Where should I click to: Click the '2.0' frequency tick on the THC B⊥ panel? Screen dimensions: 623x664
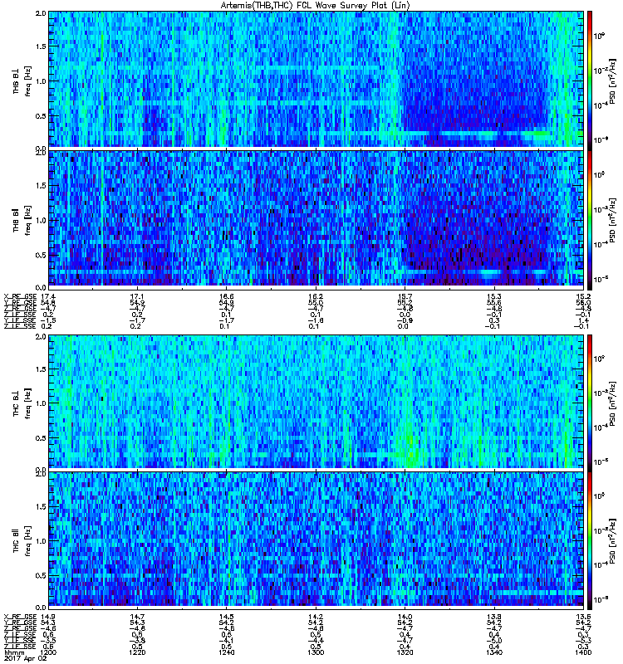[41, 337]
